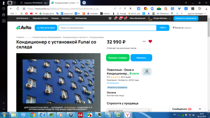Open a new browser tab

[x=84, y=3]
